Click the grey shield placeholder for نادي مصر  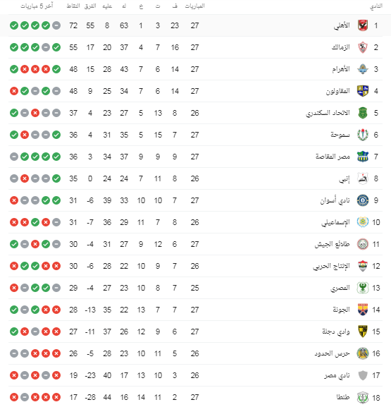click(363, 375)
